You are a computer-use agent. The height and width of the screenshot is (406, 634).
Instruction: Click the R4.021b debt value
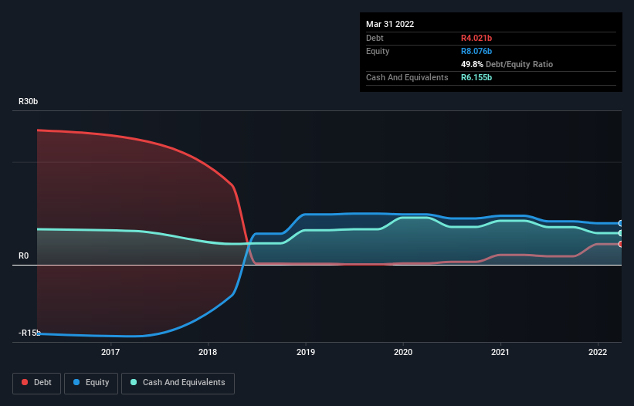pyautogui.click(x=476, y=38)
